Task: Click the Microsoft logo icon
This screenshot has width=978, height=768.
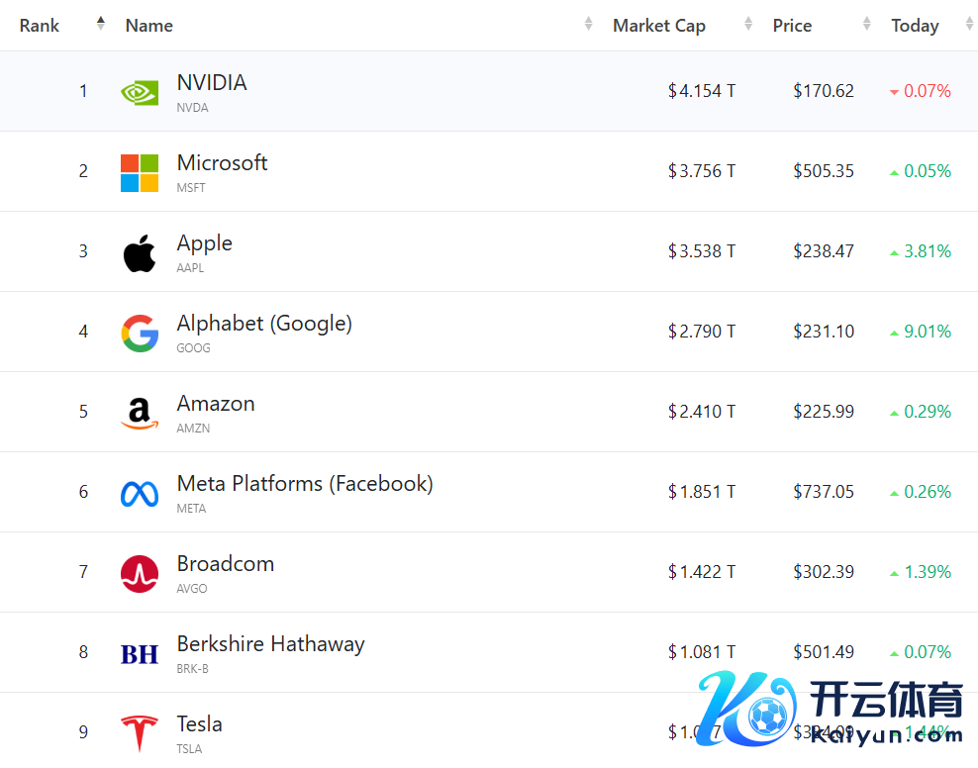Action: (x=140, y=172)
